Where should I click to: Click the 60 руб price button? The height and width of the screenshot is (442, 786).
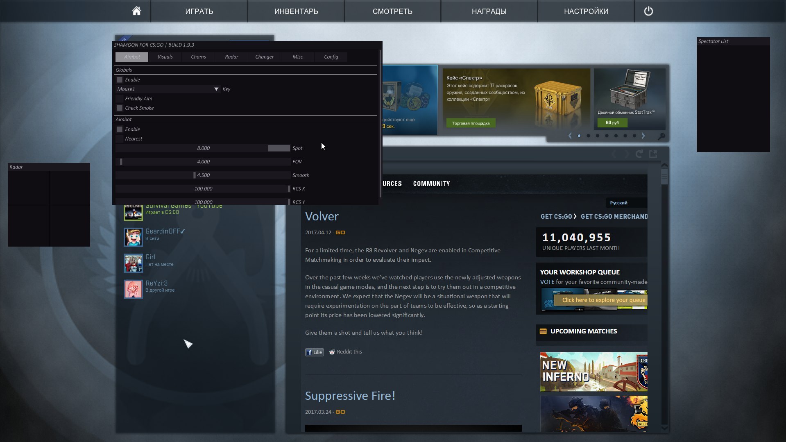612,122
